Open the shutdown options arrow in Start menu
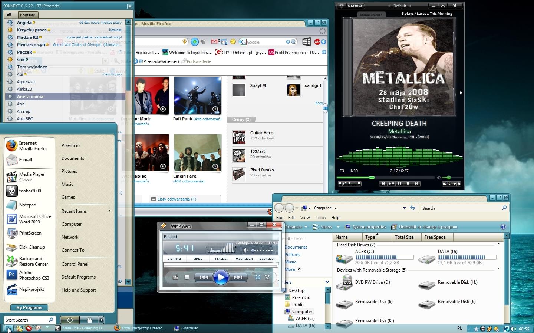The width and height of the screenshot is (534, 333). click(x=102, y=320)
